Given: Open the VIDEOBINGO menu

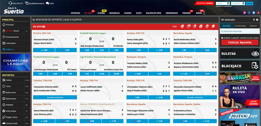Looking at the screenshot, I should pyautogui.click(x=172, y=13).
